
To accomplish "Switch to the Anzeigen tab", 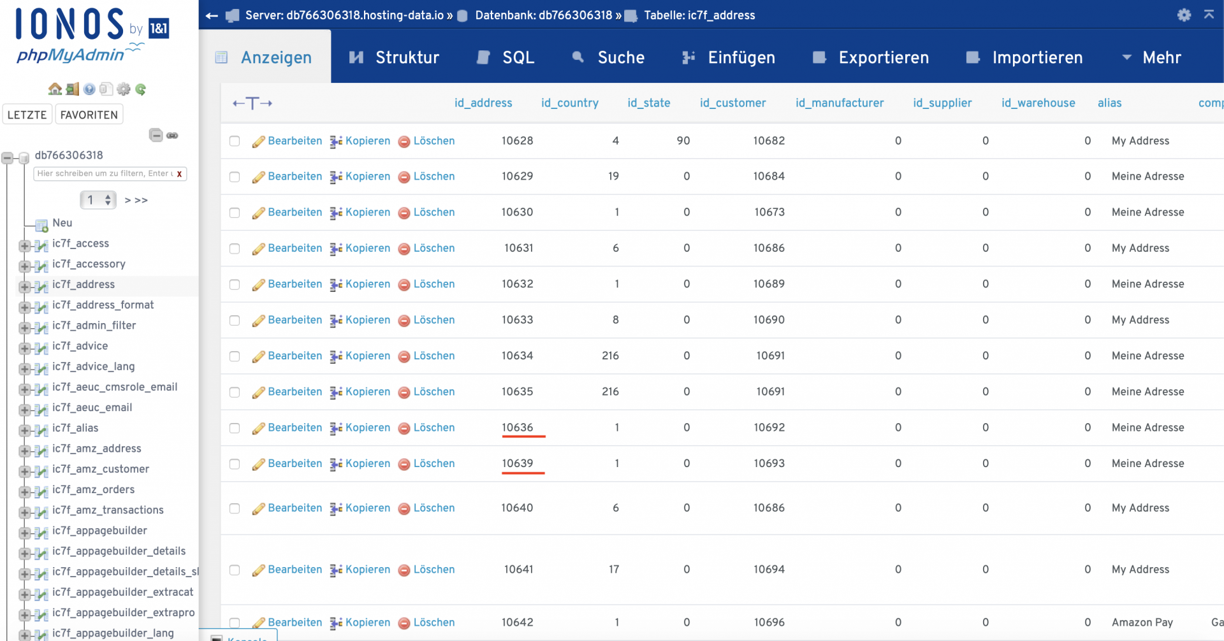I will point(265,57).
